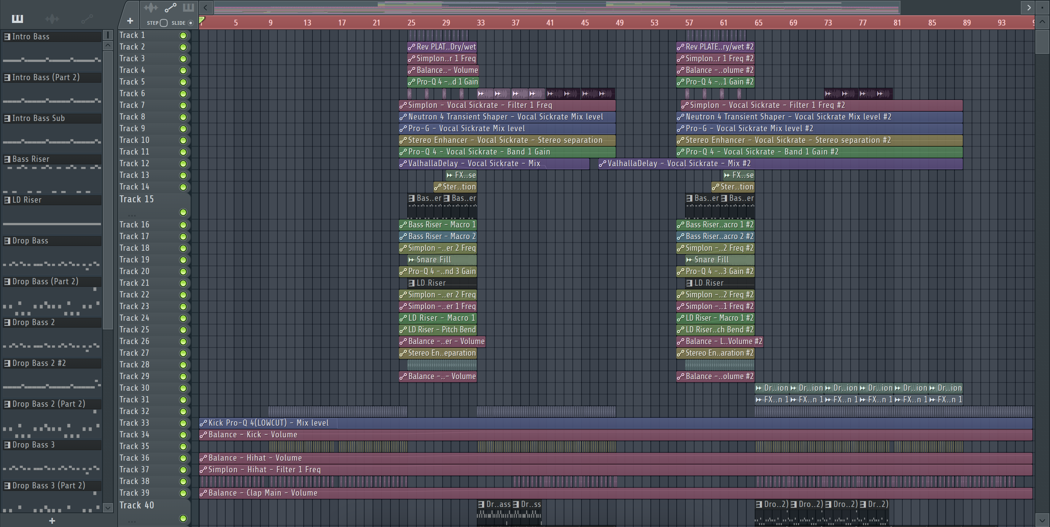Viewport: 1050px width, 527px height.
Task: Open options via top-right corner button
Action: click(1043, 7)
